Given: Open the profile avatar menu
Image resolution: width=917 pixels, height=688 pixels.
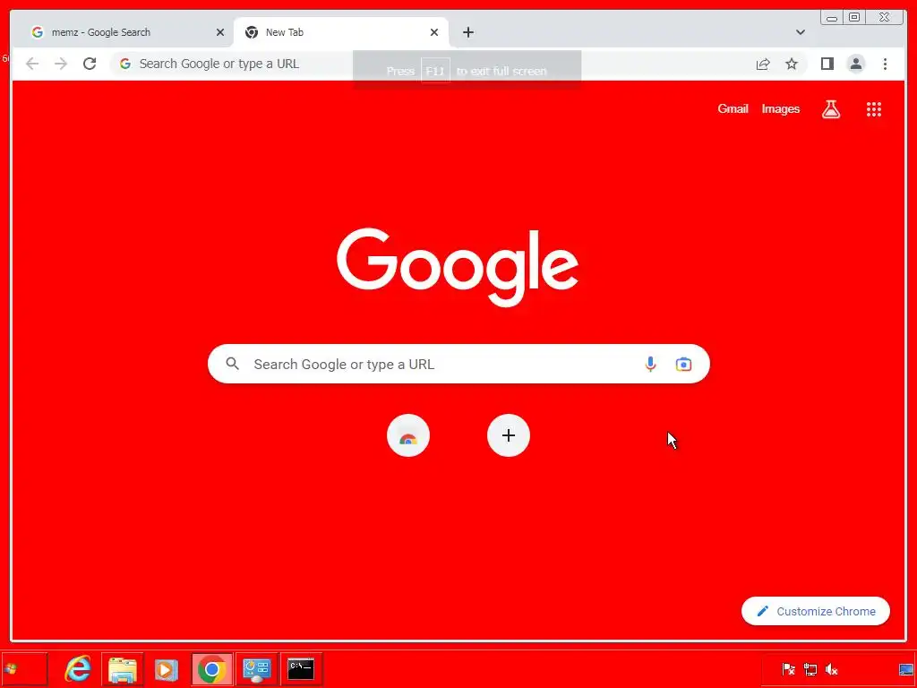Looking at the screenshot, I should pyautogui.click(x=855, y=64).
